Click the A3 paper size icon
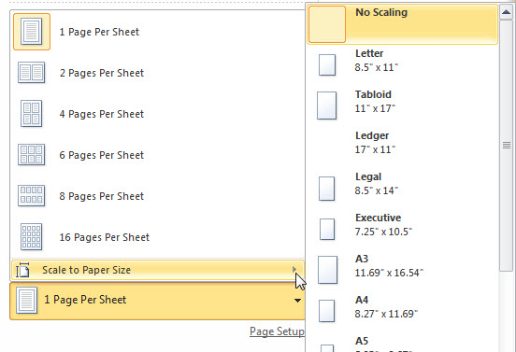This screenshot has width=516, height=352. [x=327, y=270]
